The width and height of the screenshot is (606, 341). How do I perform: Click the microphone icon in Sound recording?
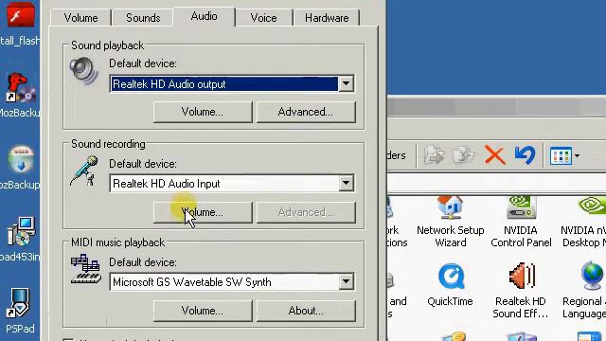[x=84, y=170]
